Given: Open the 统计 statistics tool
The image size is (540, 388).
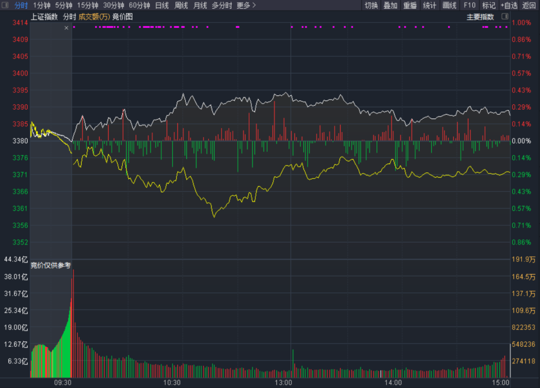Looking at the screenshot, I should [429, 5].
